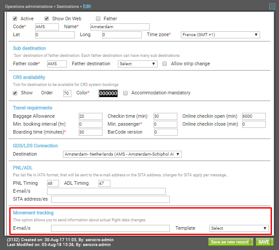Open Father destination Select dropdown

point(138,64)
